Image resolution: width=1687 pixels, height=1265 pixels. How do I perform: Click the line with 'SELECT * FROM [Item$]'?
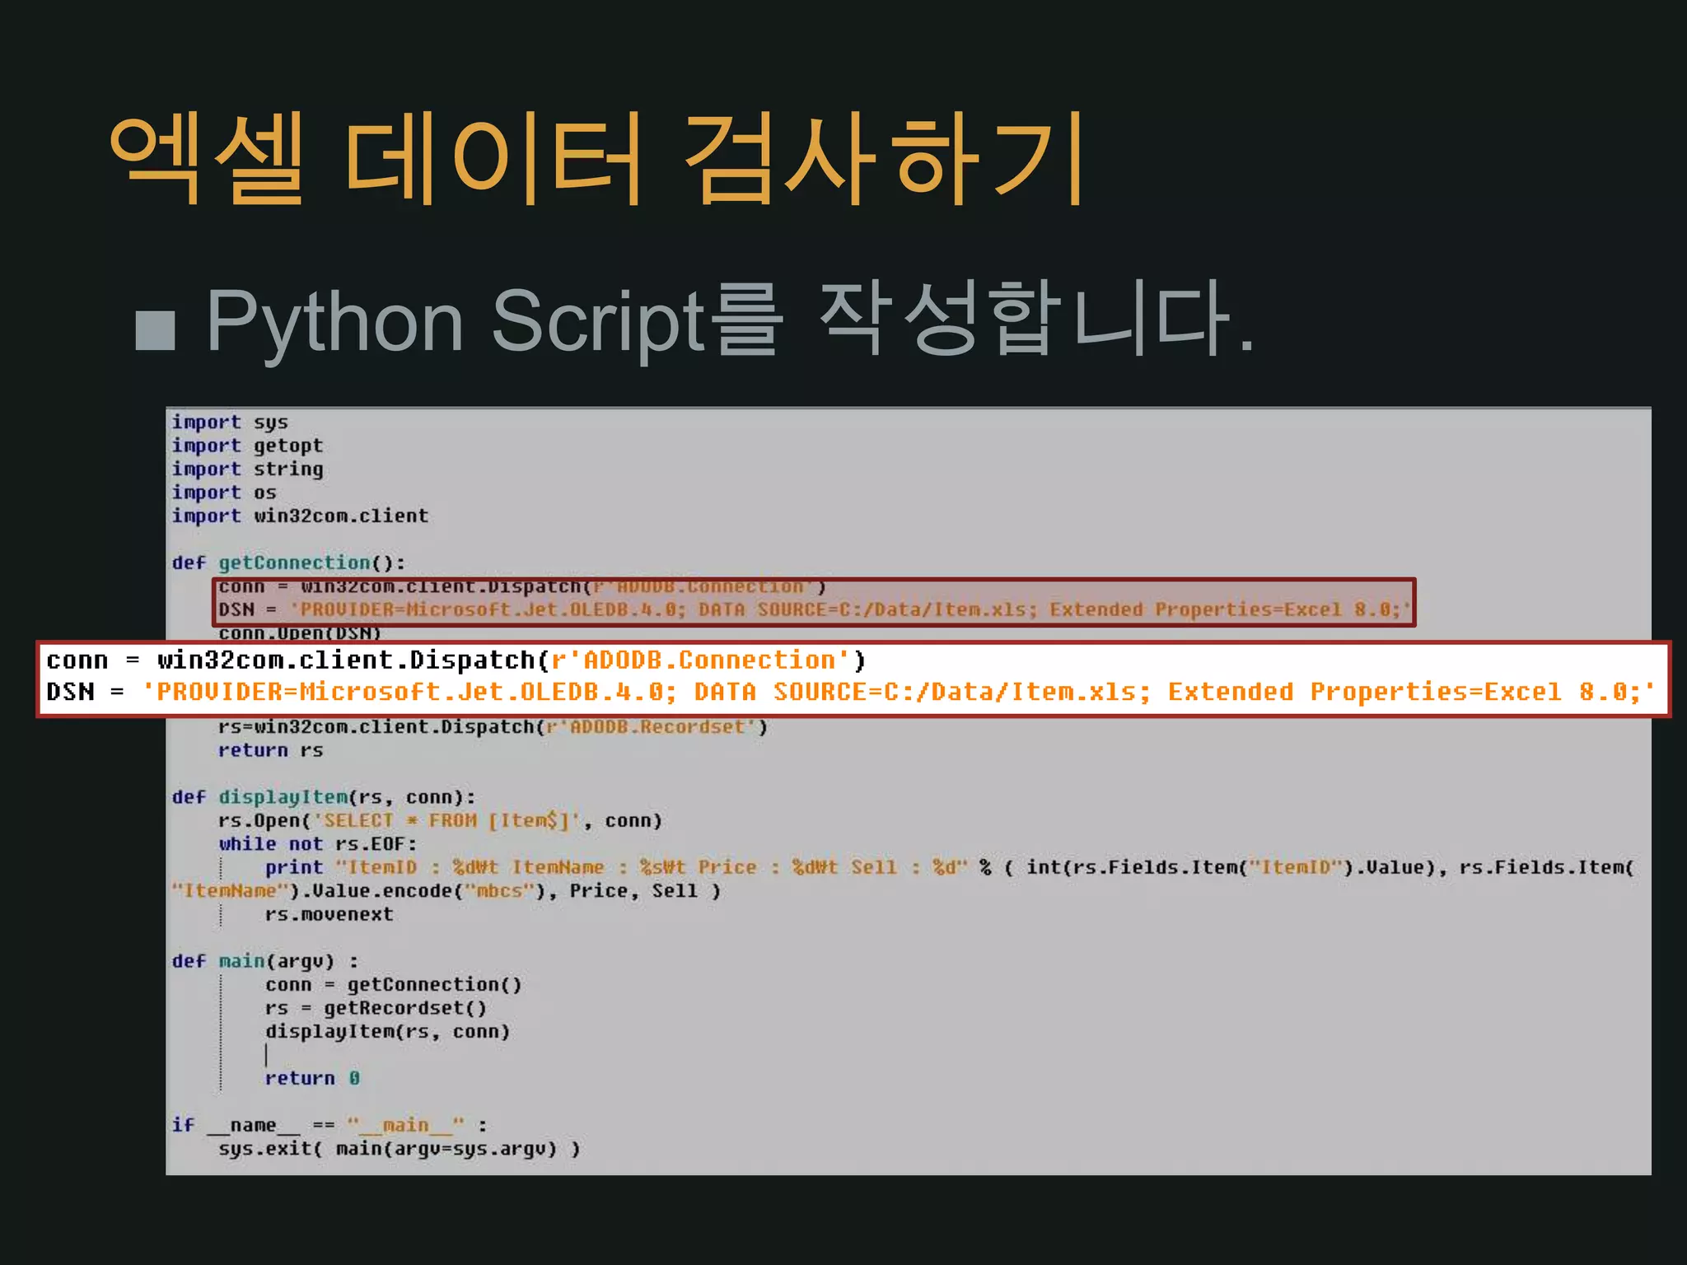tap(440, 821)
